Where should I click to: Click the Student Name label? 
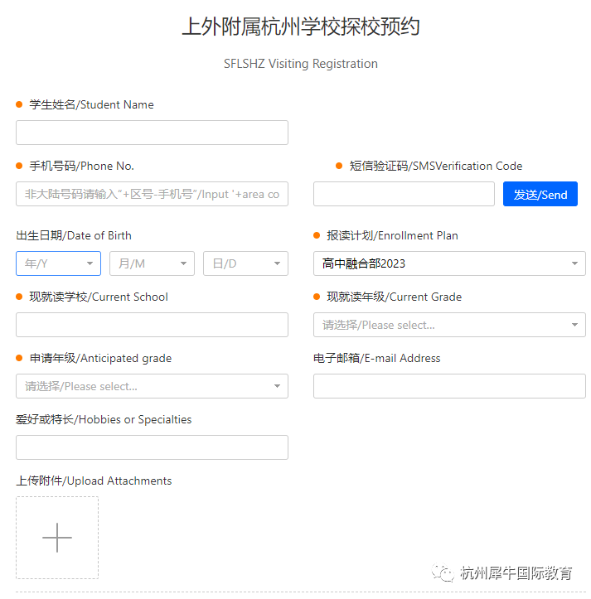click(91, 104)
